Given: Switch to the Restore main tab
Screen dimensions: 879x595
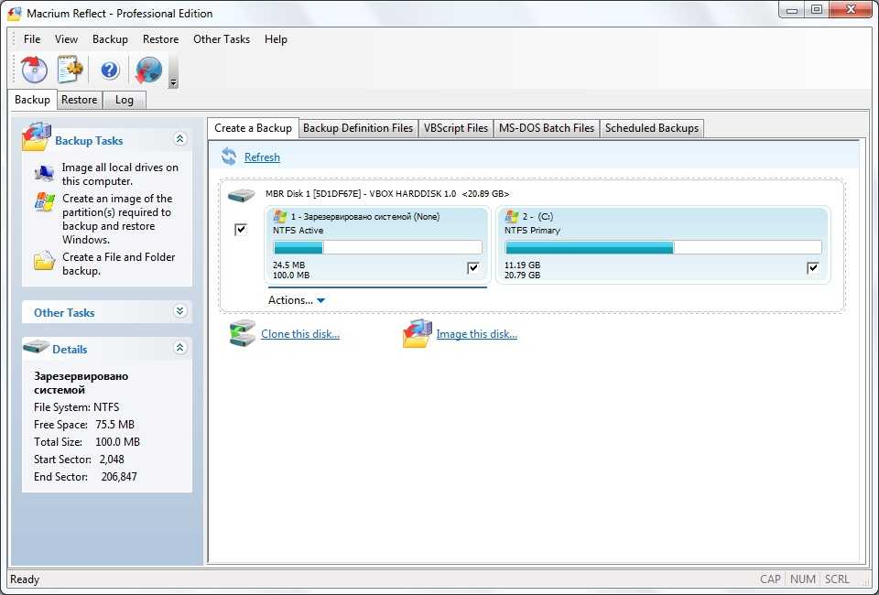Looking at the screenshot, I should click(x=79, y=100).
